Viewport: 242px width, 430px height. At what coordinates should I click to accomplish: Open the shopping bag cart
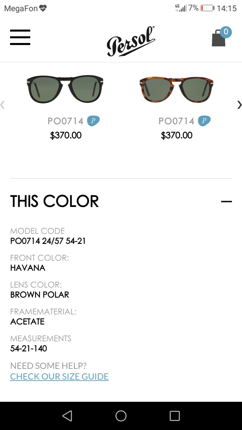coord(219,39)
